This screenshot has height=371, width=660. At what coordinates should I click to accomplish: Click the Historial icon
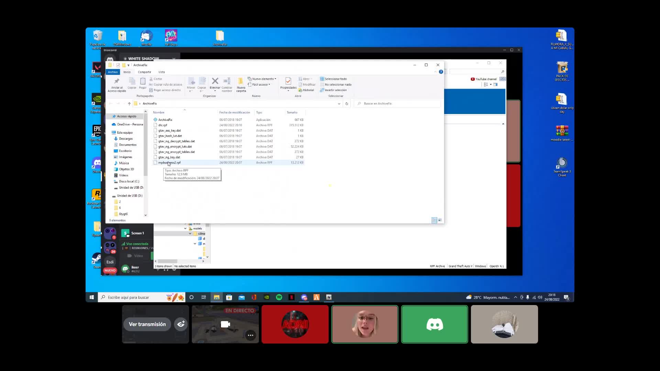coord(307,90)
